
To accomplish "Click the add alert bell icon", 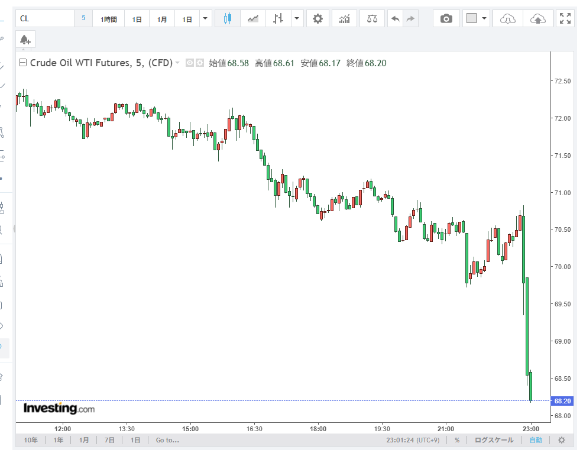I will pos(25,40).
